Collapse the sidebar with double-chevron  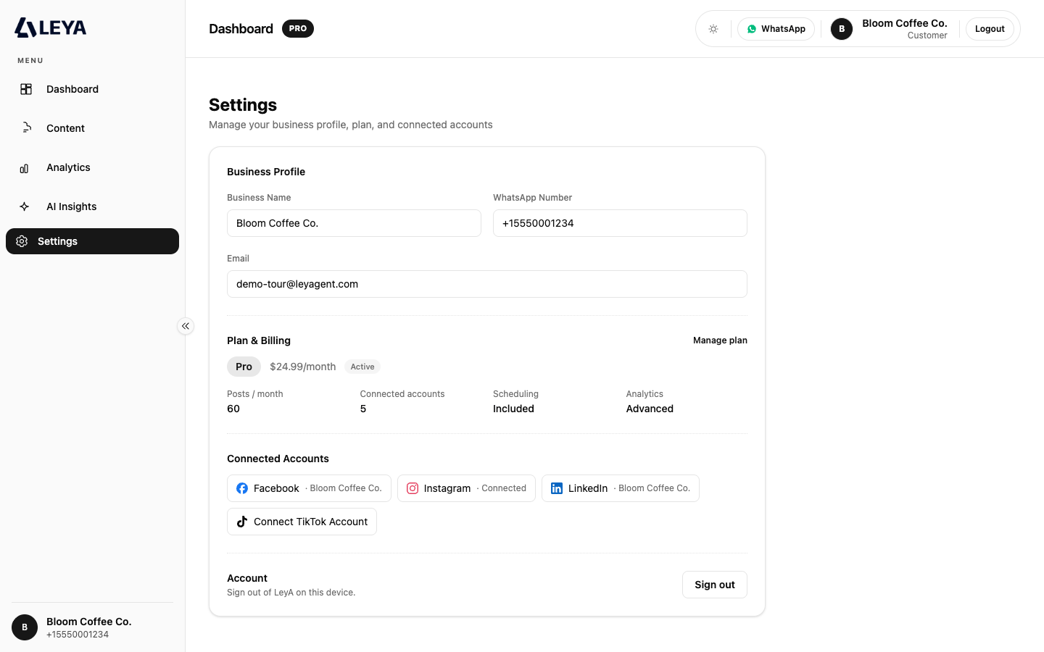pos(186,326)
